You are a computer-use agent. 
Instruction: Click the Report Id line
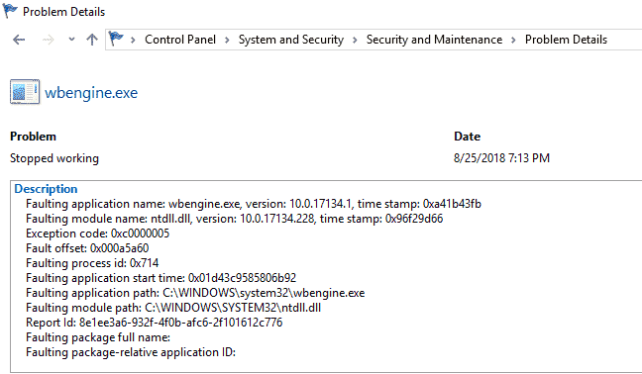(x=154, y=323)
